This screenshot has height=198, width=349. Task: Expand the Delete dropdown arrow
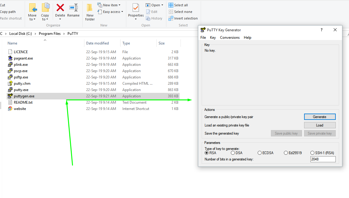60,19
